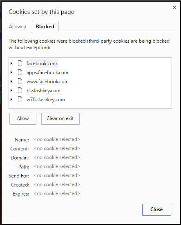The width and height of the screenshot is (181, 225).
Task: Click the Close button
Action: pos(156,209)
